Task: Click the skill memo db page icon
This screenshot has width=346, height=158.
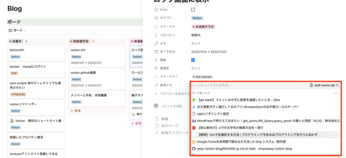Action: pos(311,85)
